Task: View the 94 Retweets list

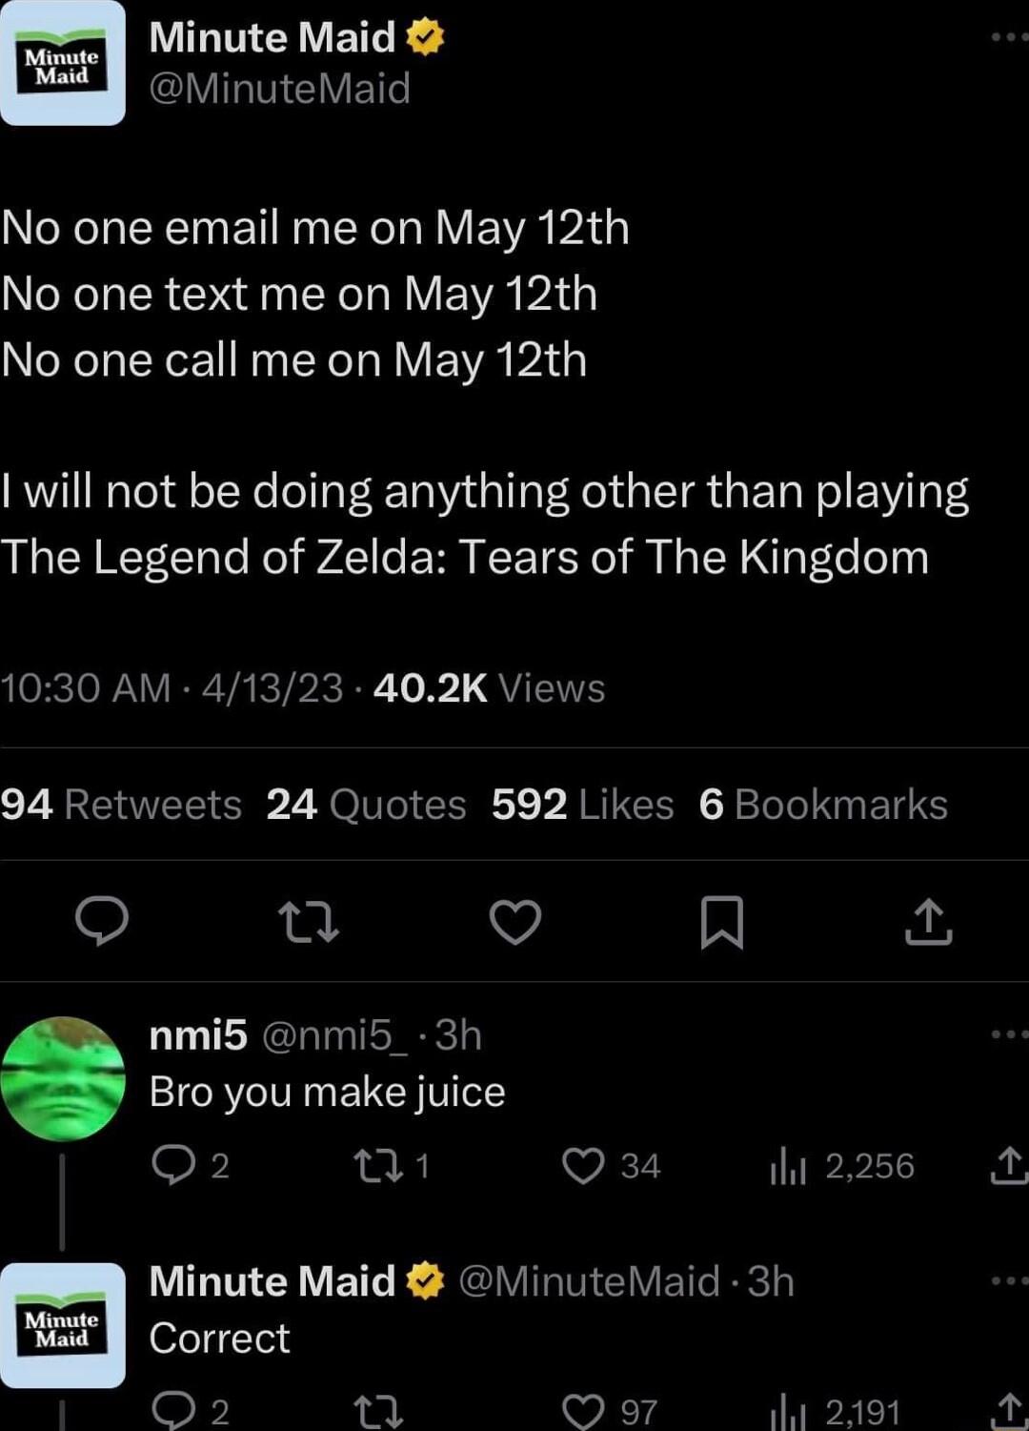Action: [x=121, y=804]
